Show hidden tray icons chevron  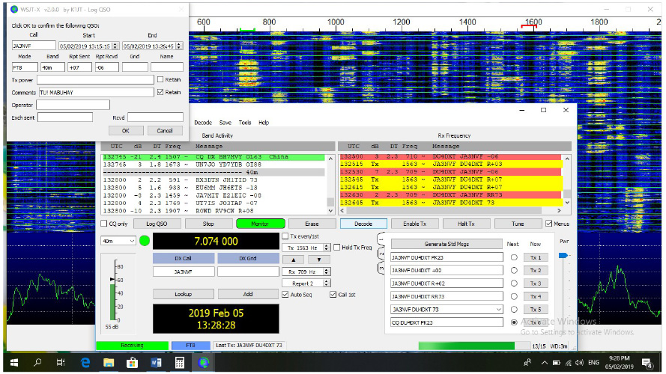[544, 363]
